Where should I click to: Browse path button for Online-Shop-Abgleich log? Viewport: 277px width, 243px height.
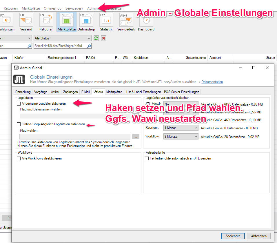136,137
